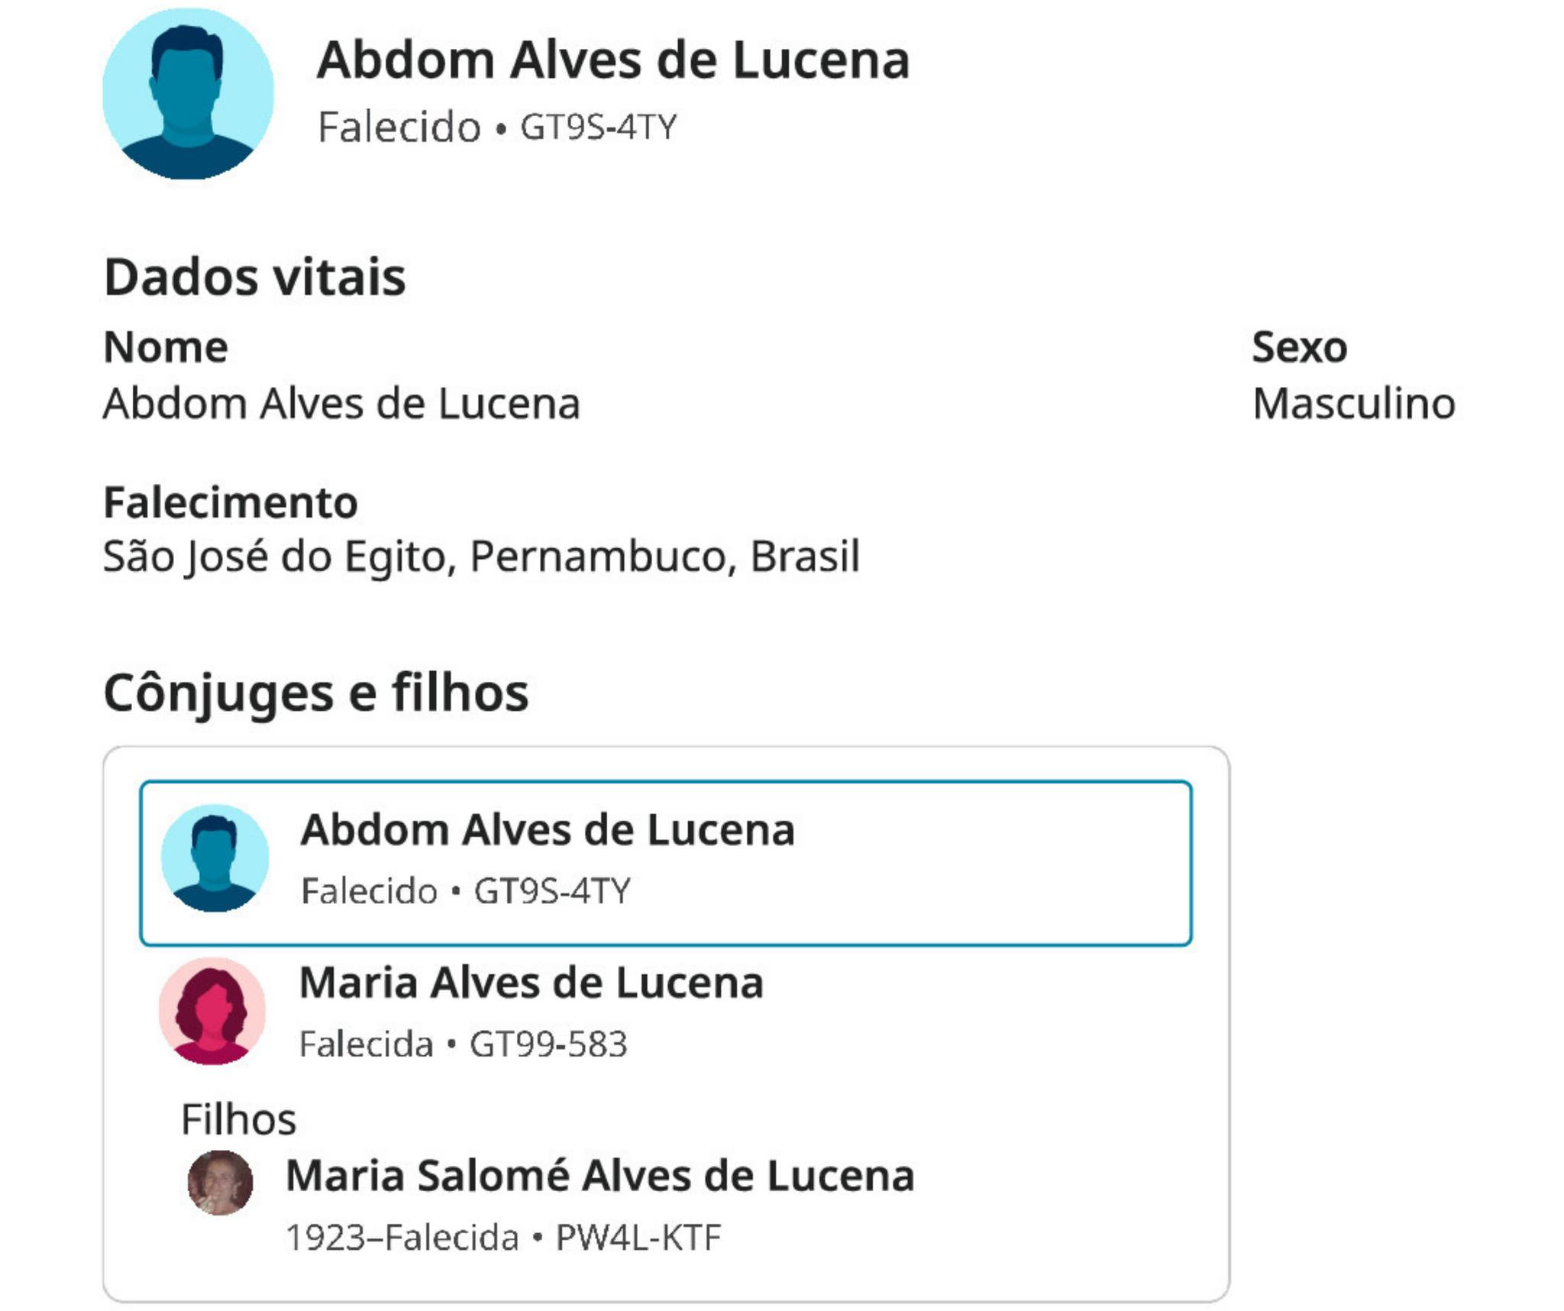Click the ID PW4L-KTF under Maria Salomé
The height and width of the screenshot is (1311, 1564).
tap(638, 1238)
